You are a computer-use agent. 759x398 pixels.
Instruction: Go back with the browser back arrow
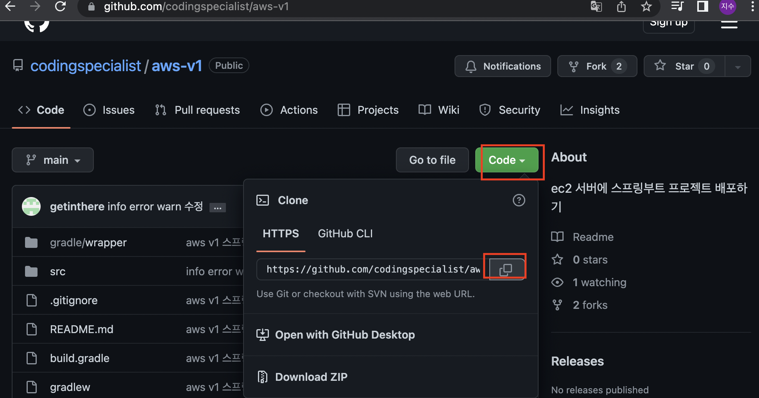[x=10, y=6]
